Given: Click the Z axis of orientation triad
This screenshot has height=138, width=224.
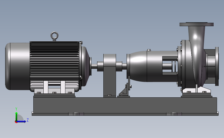Looking at the screenshot, I should point(22,121).
